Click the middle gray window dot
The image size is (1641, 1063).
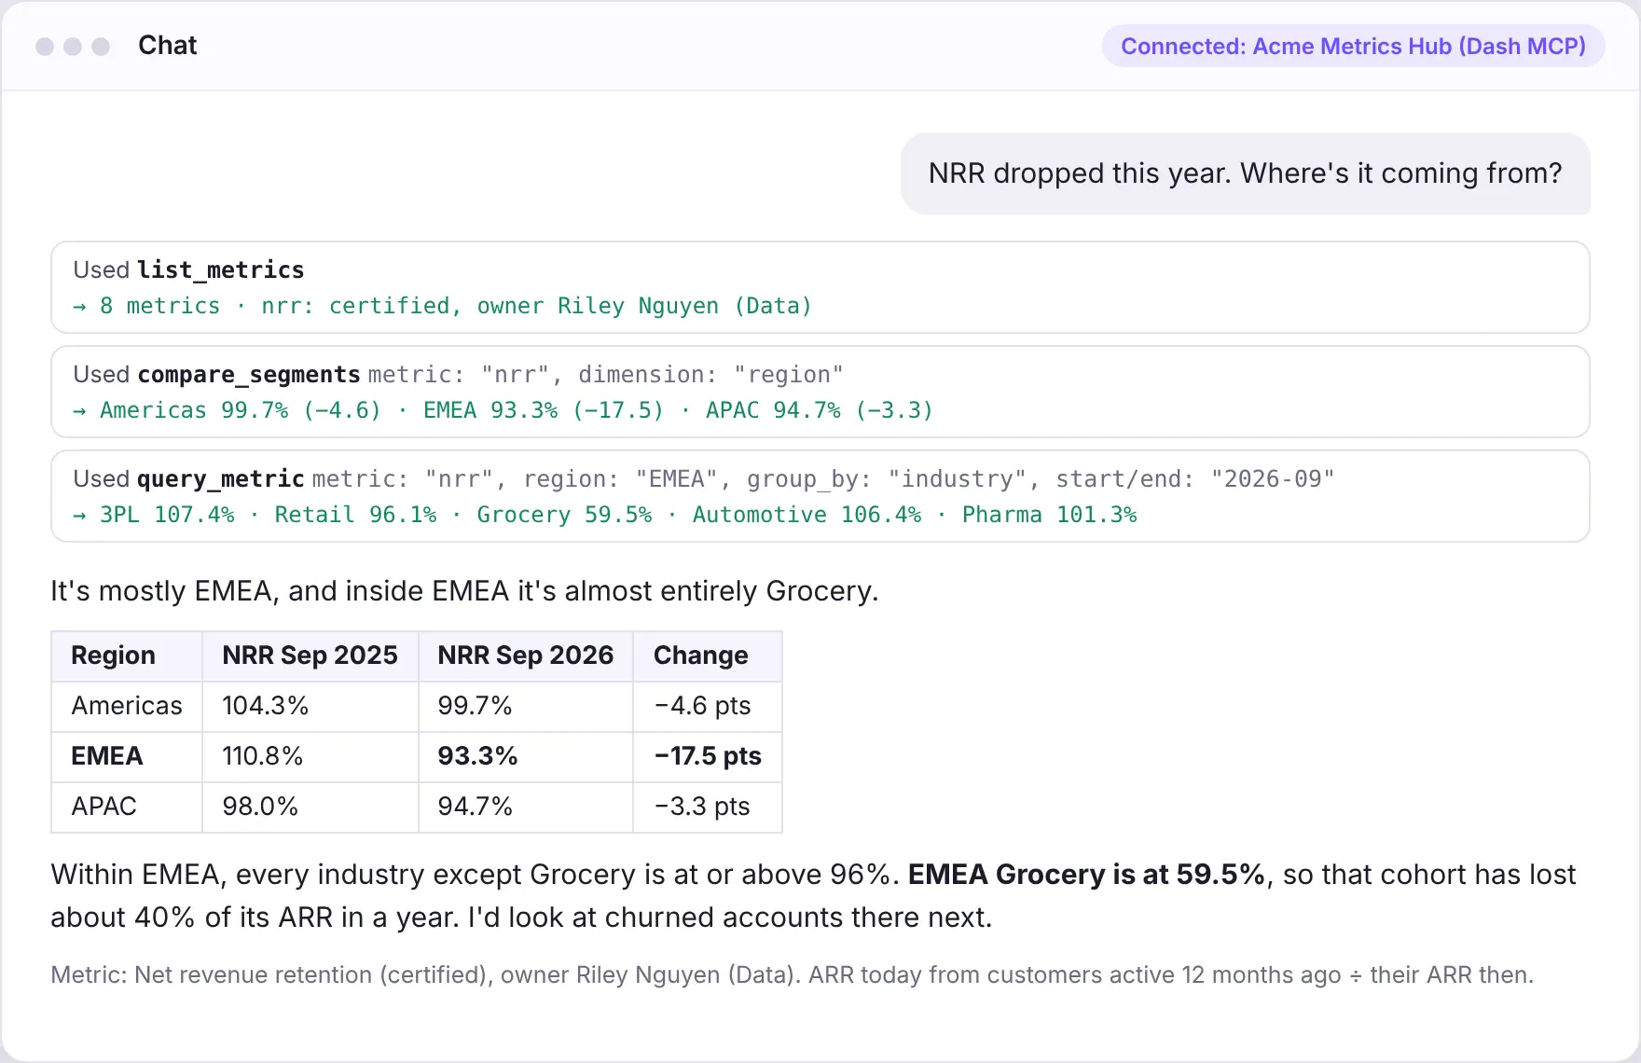[x=73, y=46]
